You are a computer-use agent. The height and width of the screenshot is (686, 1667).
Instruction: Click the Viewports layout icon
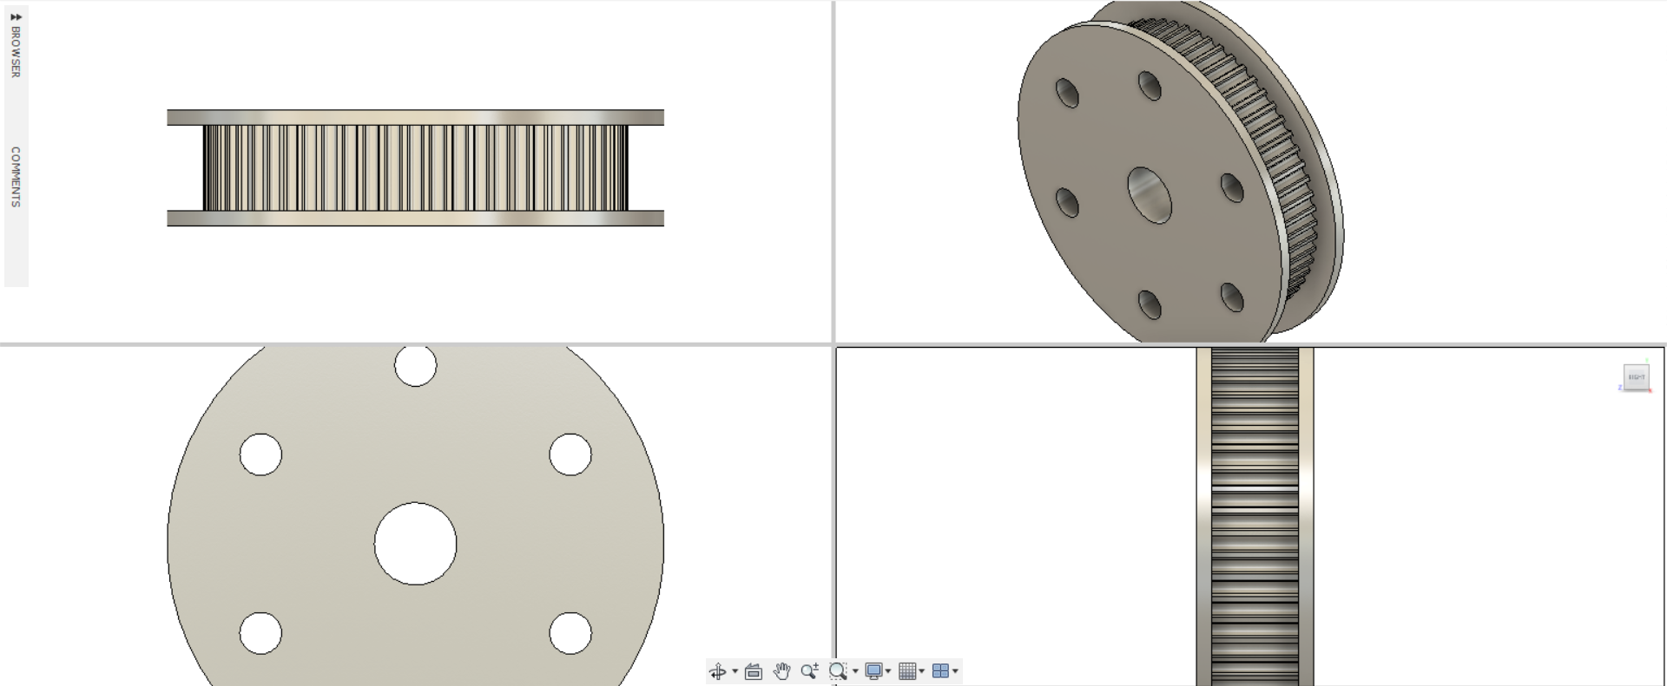pos(940,671)
